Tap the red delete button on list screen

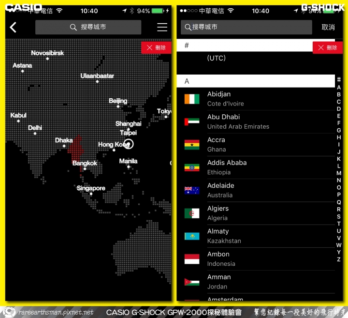(x=328, y=47)
